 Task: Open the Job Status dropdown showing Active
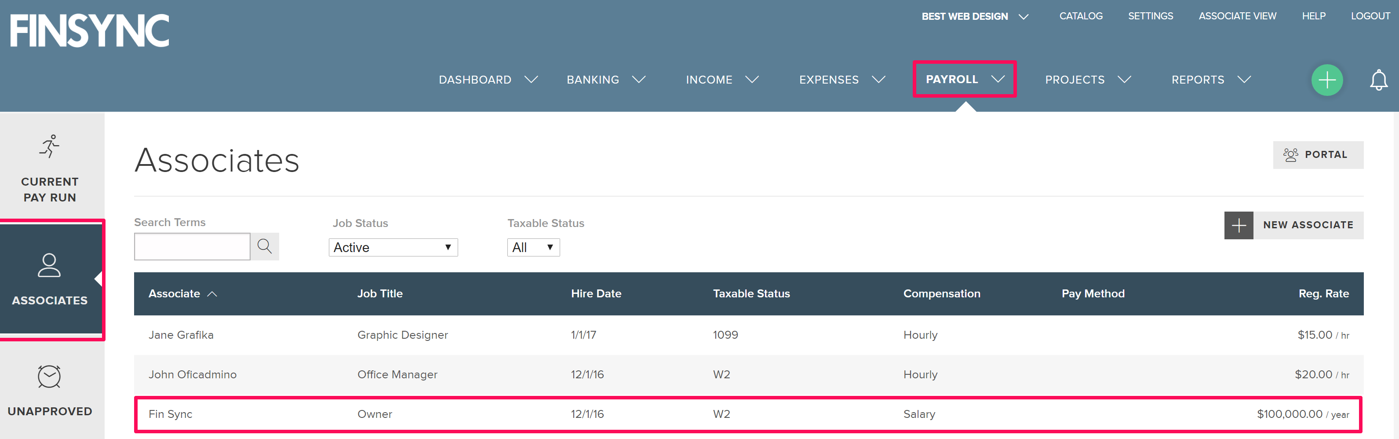tap(393, 247)
